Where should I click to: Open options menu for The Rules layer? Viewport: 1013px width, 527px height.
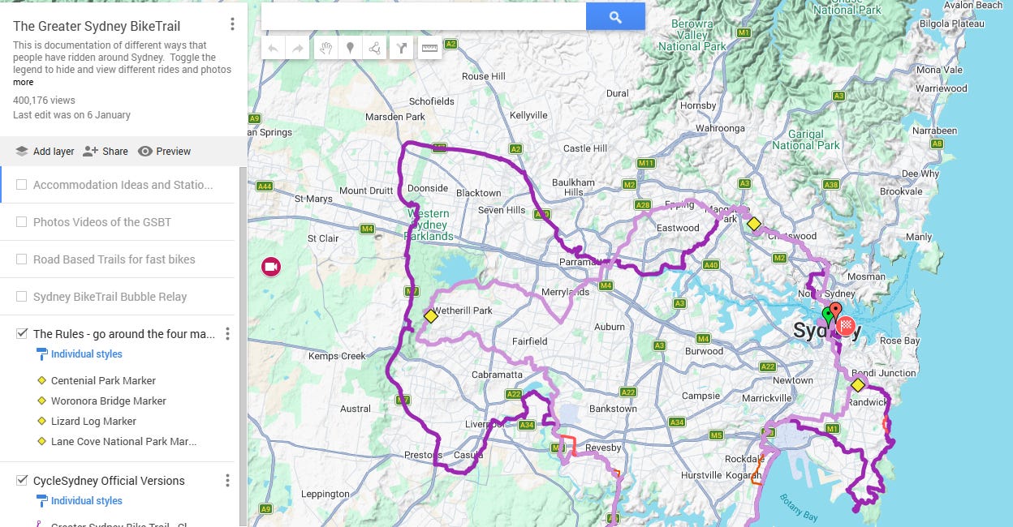(x=227, y=334)
